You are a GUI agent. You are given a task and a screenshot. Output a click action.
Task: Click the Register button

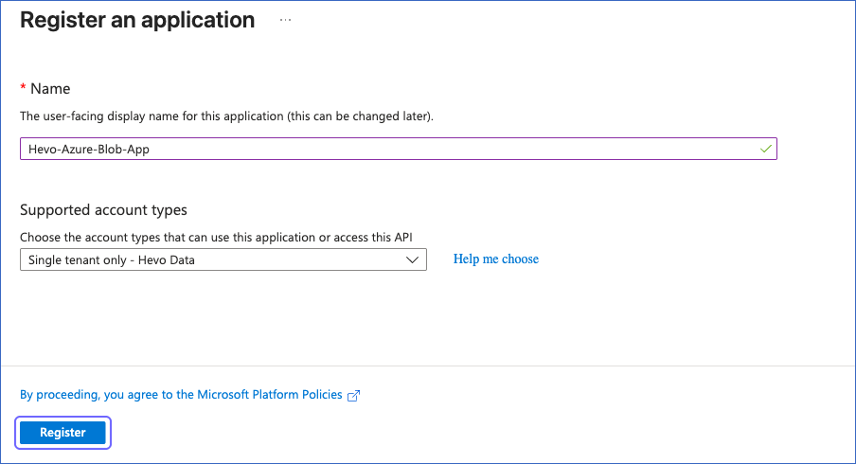point(62,433)
